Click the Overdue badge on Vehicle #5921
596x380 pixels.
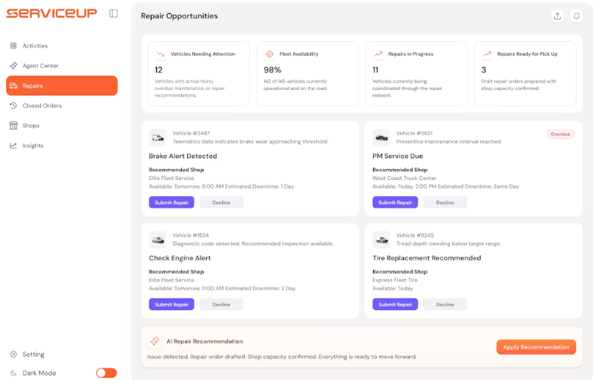560,134
